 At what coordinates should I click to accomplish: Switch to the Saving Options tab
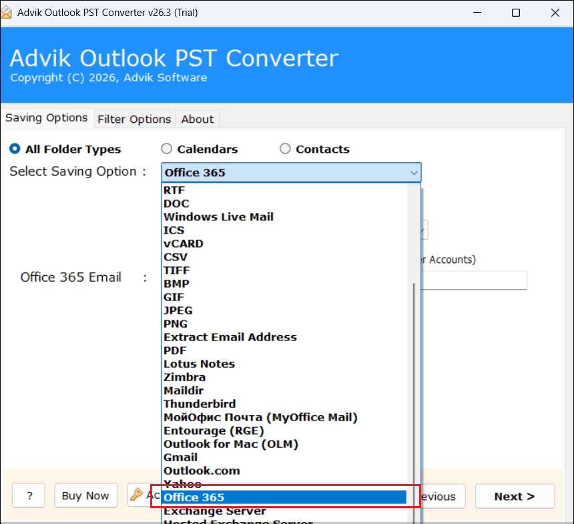pos(47,118)
